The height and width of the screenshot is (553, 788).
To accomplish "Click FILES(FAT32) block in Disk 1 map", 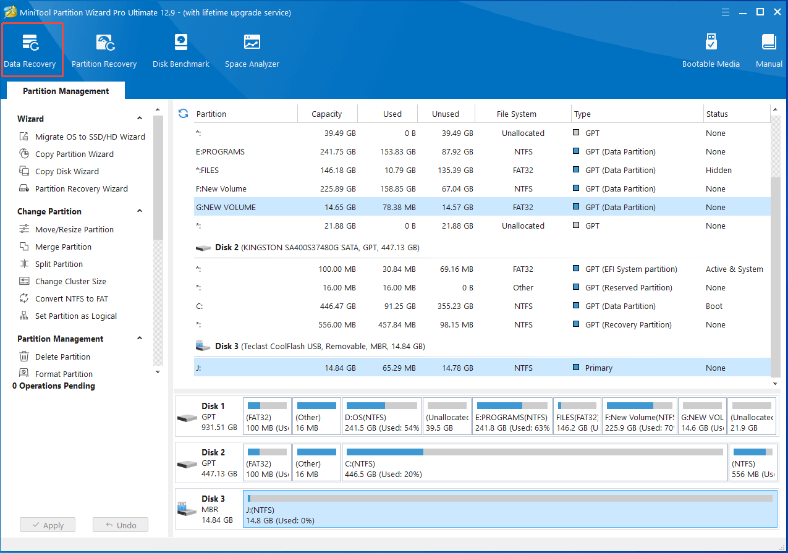I will [x=577, y=416].
